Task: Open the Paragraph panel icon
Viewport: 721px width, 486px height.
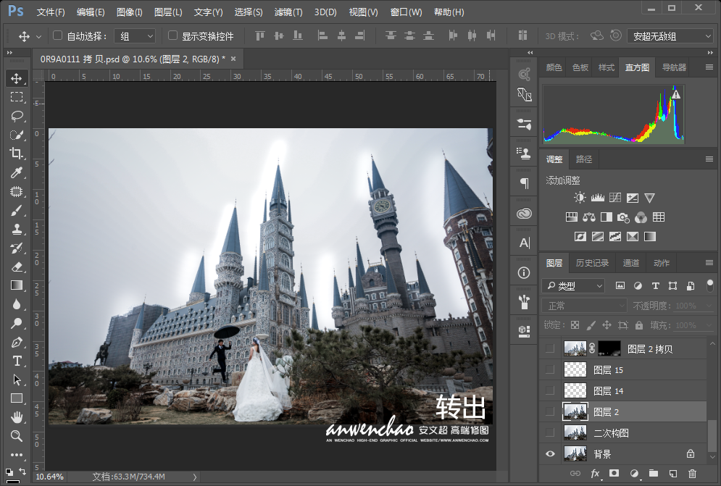Action: point(524,183)
